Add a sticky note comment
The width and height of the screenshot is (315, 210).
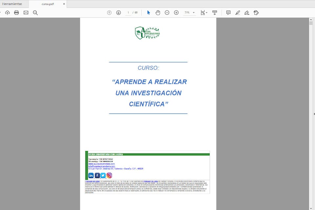[x=228, y=12]
